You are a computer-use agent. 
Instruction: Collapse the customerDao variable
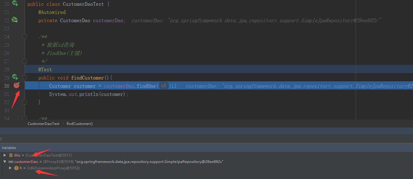point(4,161)
